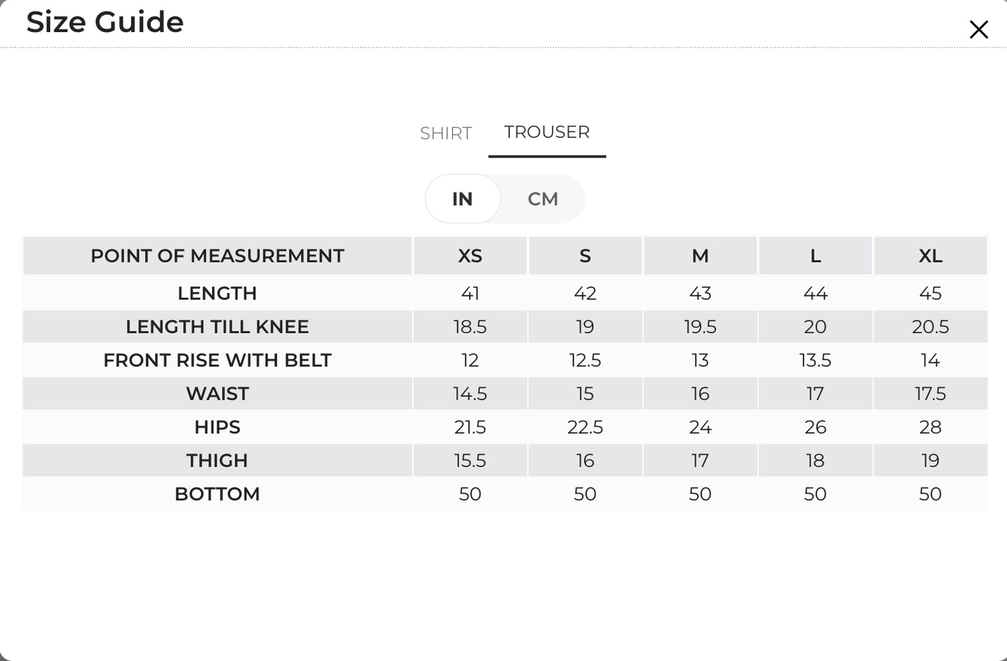This screenshot has height=661, width=1007.
Task: Click the LENGTH TILL KNEE row label
Action: [217, 327]
